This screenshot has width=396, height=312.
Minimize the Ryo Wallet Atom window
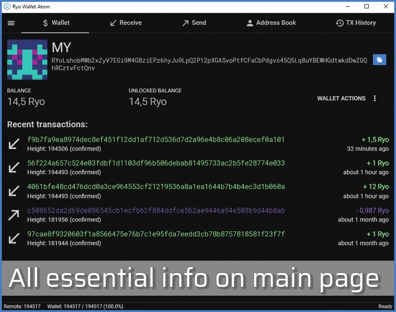point(348,6)
